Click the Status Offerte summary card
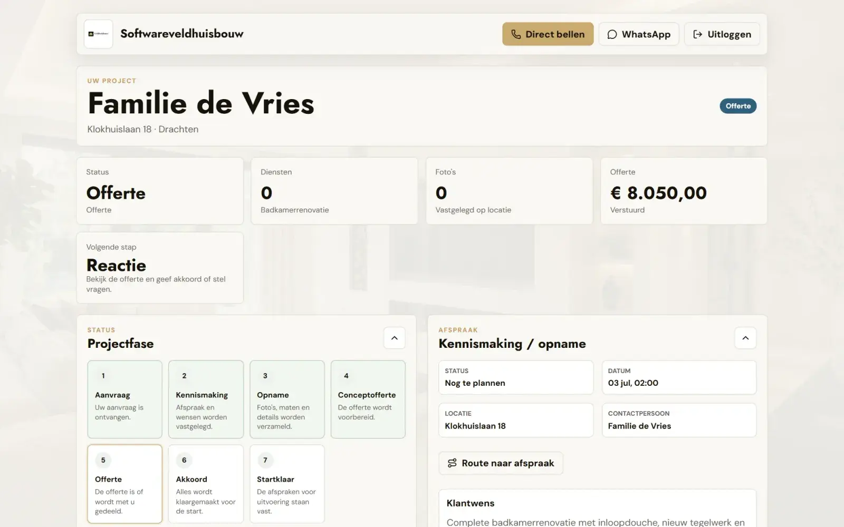The height and width of the screenshot is (527, 844). pyautogui.click(x=160, y=191)
